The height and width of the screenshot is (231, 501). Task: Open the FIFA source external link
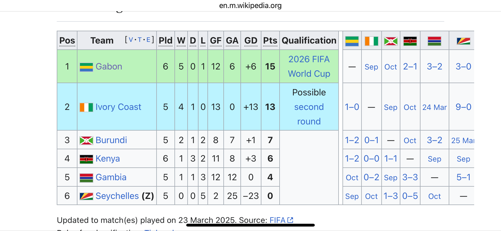[281, 220]
